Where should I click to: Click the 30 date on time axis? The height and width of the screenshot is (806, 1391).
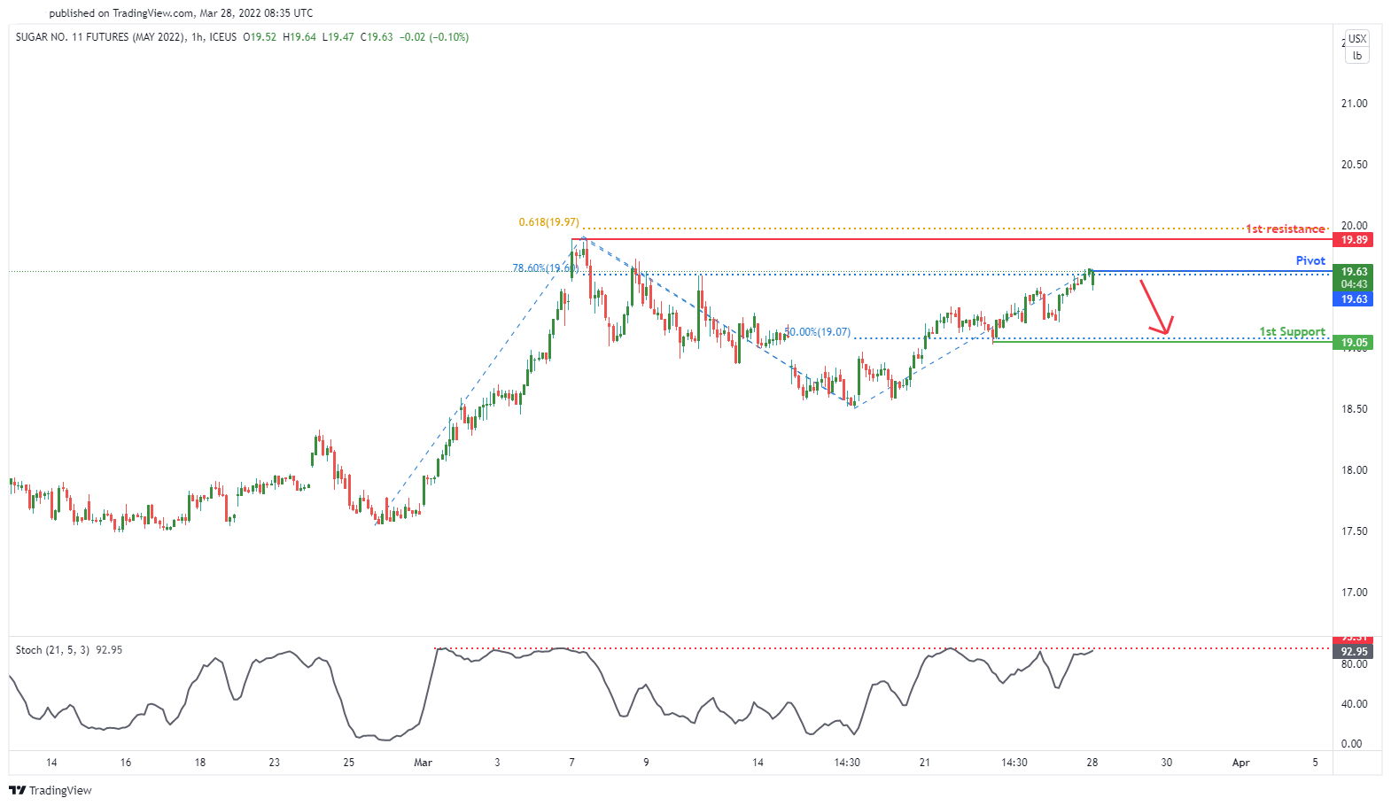click(1166, 763)
